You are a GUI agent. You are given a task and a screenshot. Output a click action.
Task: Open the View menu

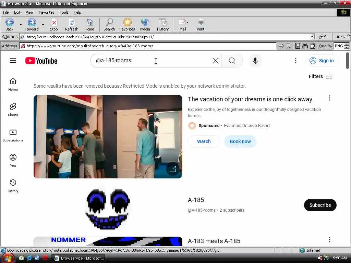[x=29, y=12]
